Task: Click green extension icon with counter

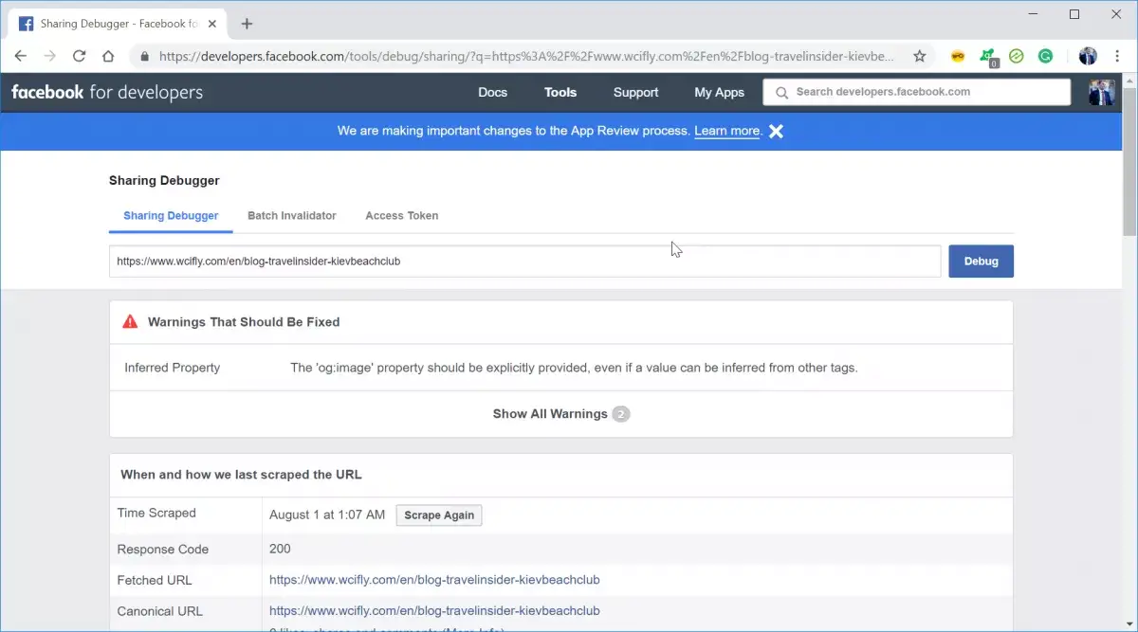Action: (x=988, y=57)
